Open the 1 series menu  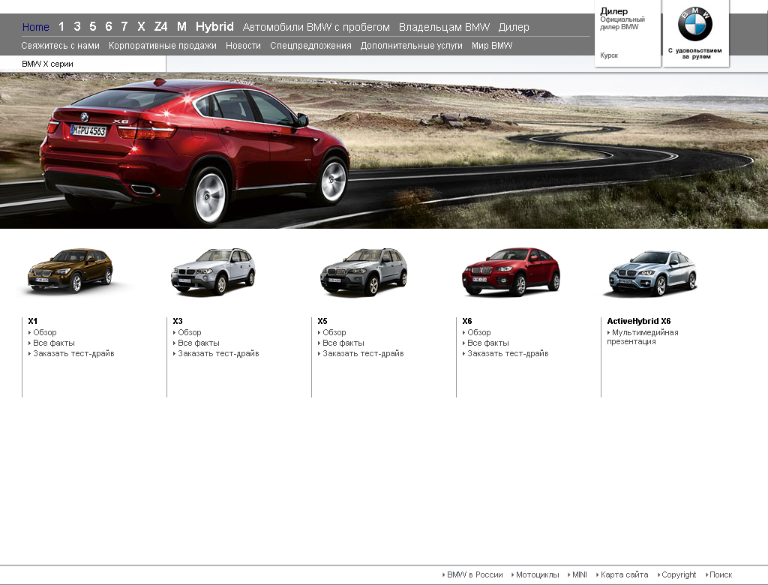[x=61, y=26]
